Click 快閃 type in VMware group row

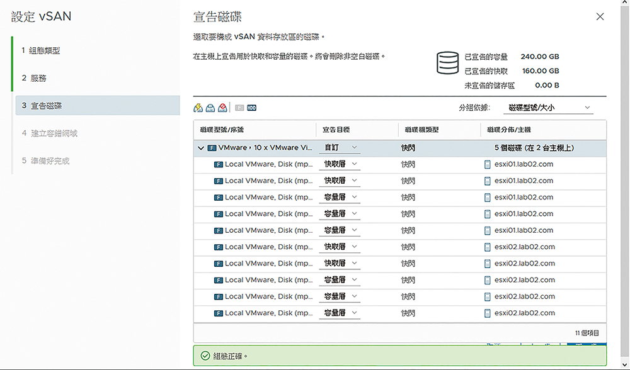[408, 148]
